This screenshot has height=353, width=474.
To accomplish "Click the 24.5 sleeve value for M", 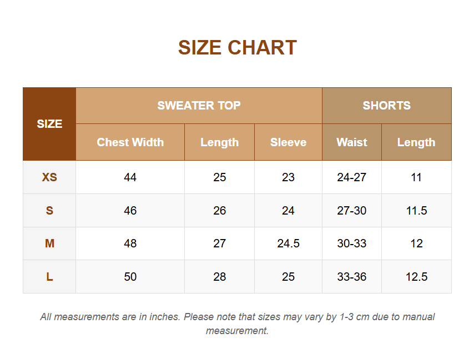I will (x=289, y=243).
